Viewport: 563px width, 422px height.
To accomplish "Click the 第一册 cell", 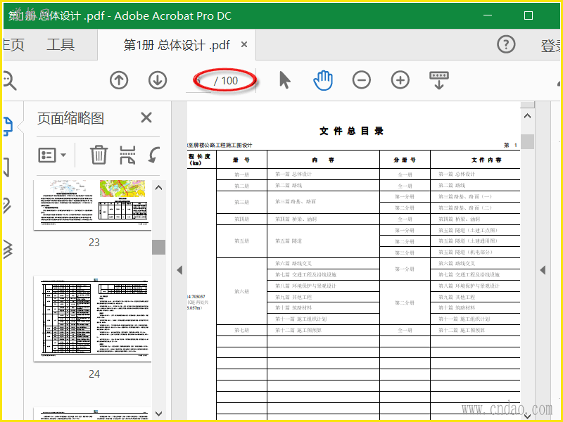I will pos(241,174).
